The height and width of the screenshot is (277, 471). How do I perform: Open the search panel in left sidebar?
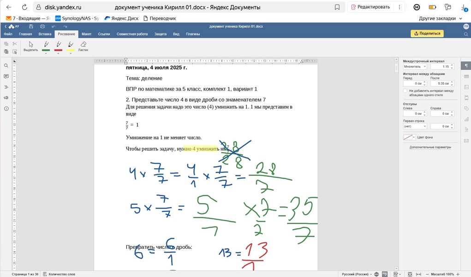6,66
